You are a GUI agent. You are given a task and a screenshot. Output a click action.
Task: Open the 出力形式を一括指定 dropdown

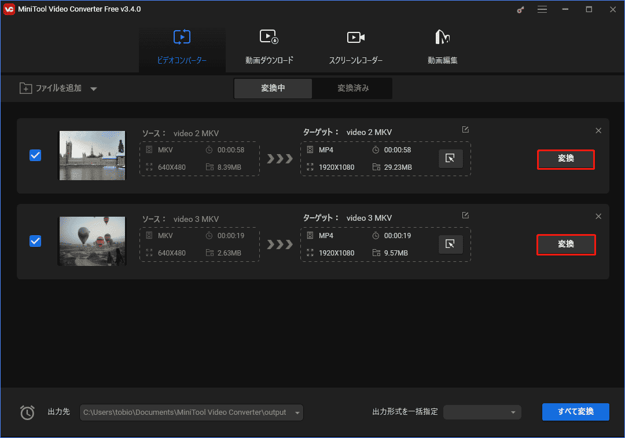(482, 412)
